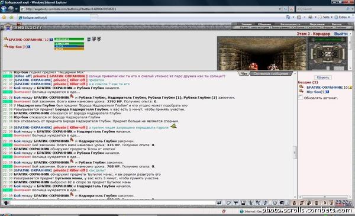Open the new tab button
This screenshot has width=355, height=216.
pos(95,18)
